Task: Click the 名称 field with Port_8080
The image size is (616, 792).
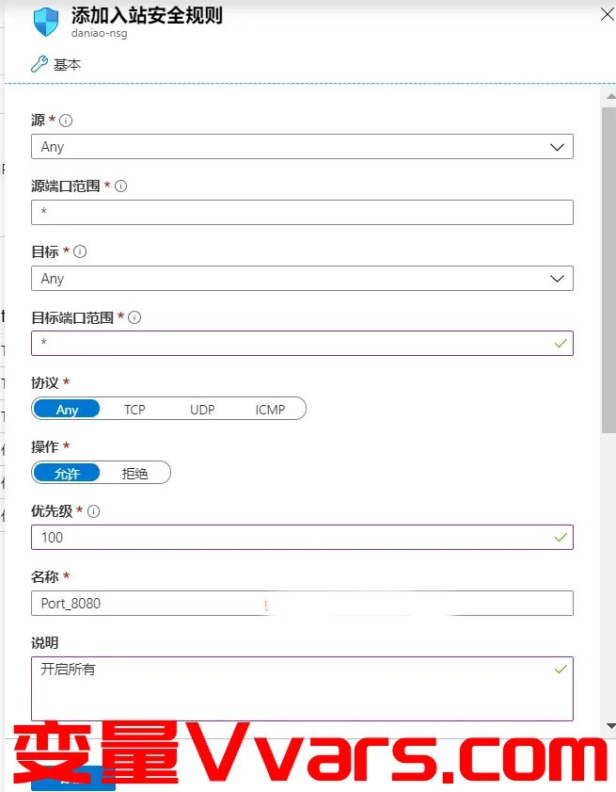Action: 302,603
